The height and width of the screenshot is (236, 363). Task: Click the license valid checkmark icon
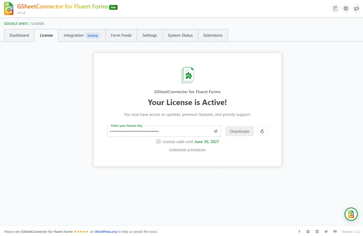pyautogui.click(x=158, y=141)
